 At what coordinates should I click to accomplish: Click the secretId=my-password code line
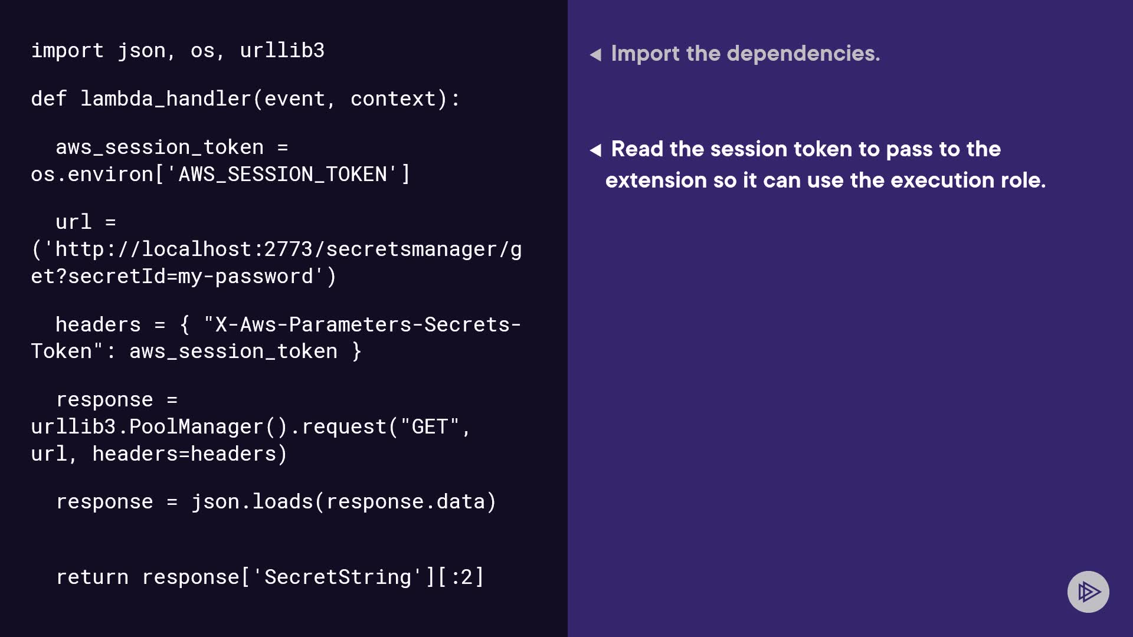(x=184, y=277)
